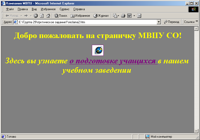This screenshot has height=140, width=200.
Task: Click the Мой компьютер zone indicator
Action: 159,137
